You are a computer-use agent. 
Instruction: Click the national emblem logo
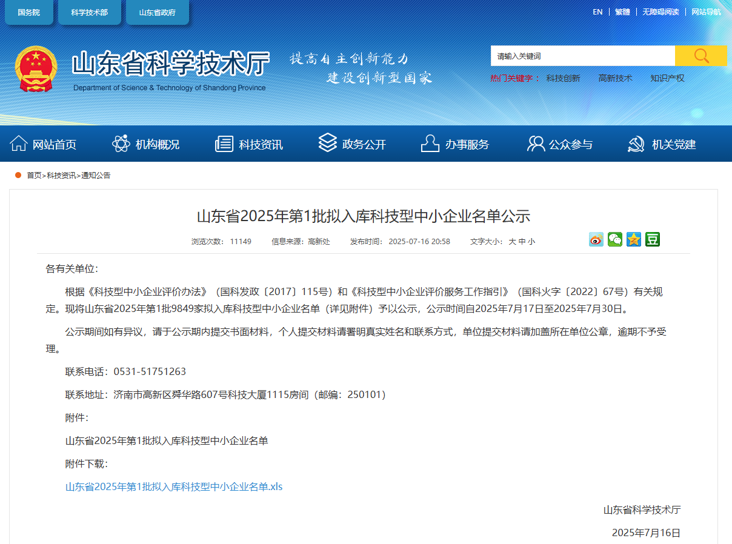click(x=36, y=69)
